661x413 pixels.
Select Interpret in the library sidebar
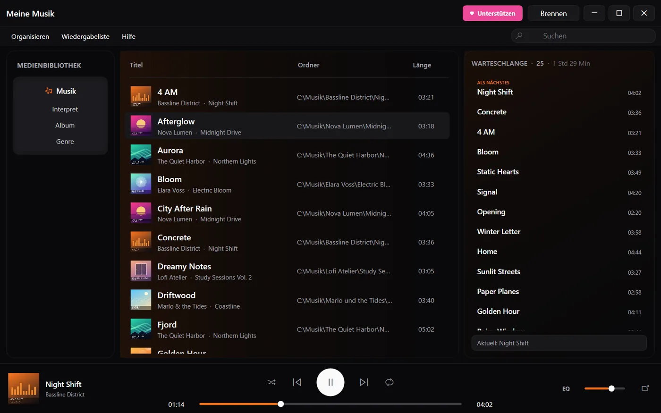tap(65, 109)
